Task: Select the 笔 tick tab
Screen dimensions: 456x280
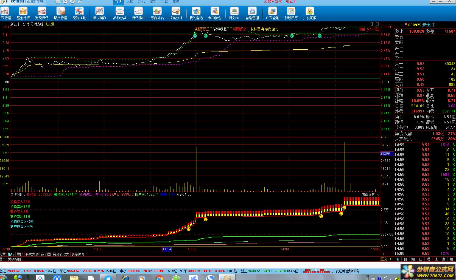Action: pyautogui.click(x=398, y=259)
